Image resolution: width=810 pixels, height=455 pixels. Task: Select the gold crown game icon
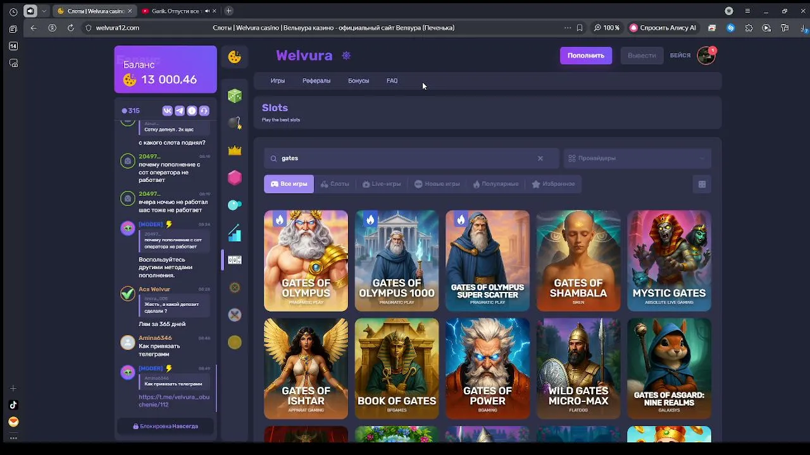tap(235, 150)
